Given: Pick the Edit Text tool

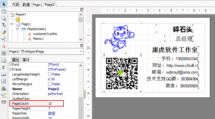Looking at the screenshot, I should 4,25.
